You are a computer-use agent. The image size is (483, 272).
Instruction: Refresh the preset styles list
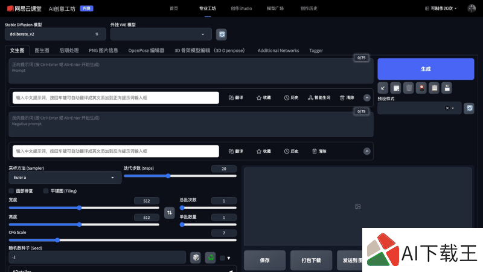point(469,108)
